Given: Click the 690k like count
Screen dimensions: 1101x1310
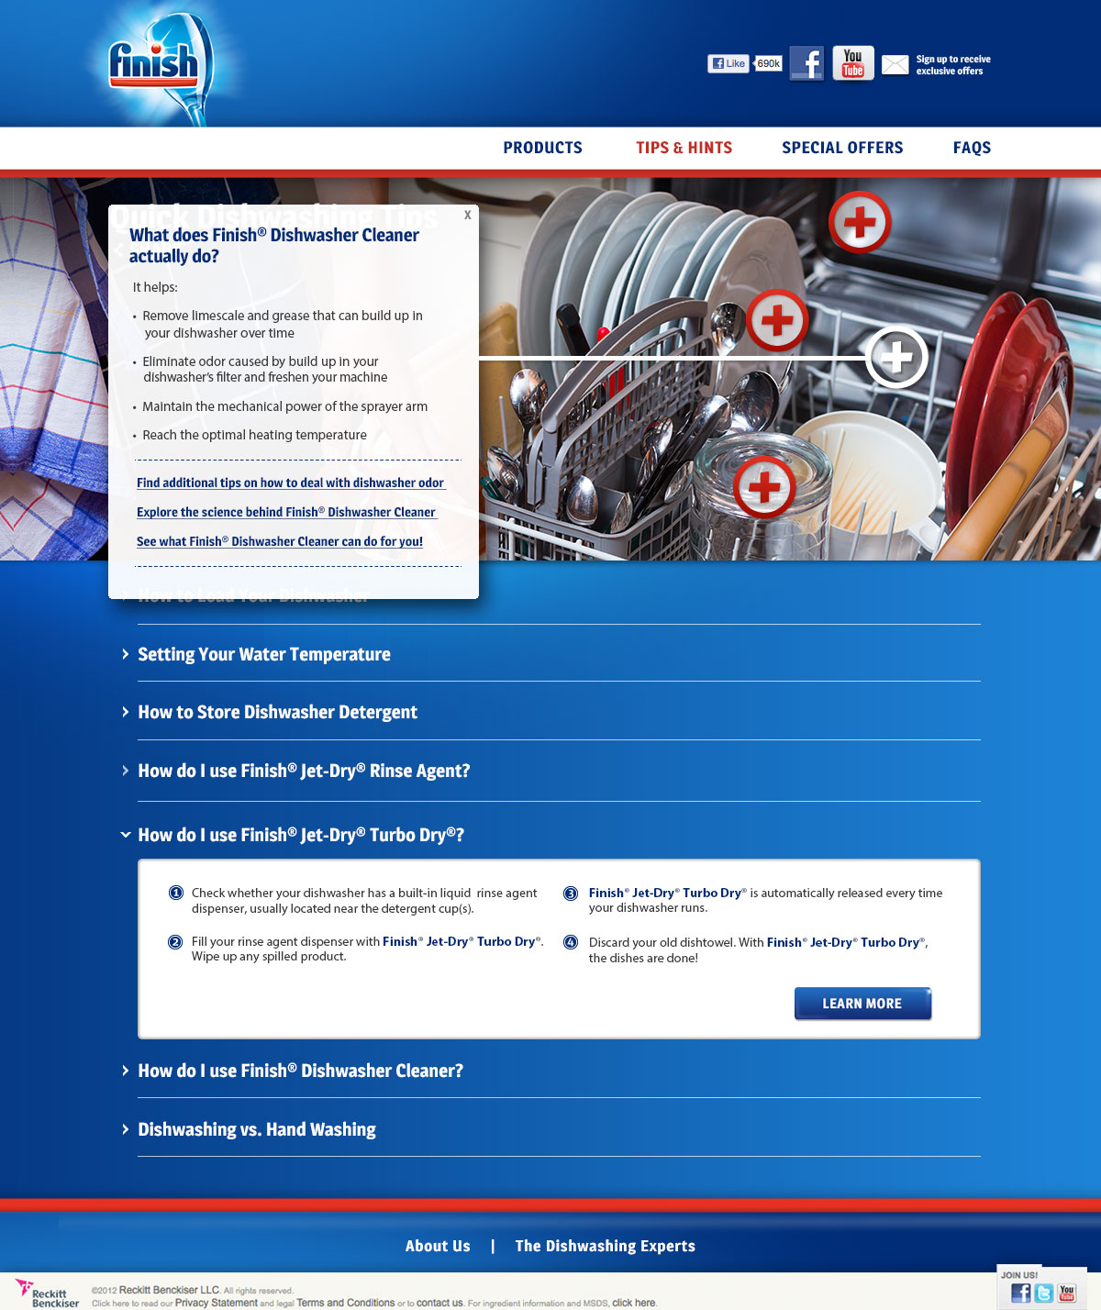Looking at the screenshot, I should [768, 63].
